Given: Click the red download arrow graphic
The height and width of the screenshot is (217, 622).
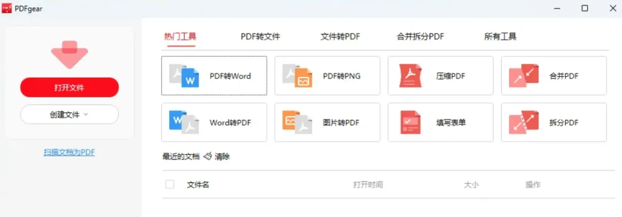Looking at the screenshot, I should [70, 55].
